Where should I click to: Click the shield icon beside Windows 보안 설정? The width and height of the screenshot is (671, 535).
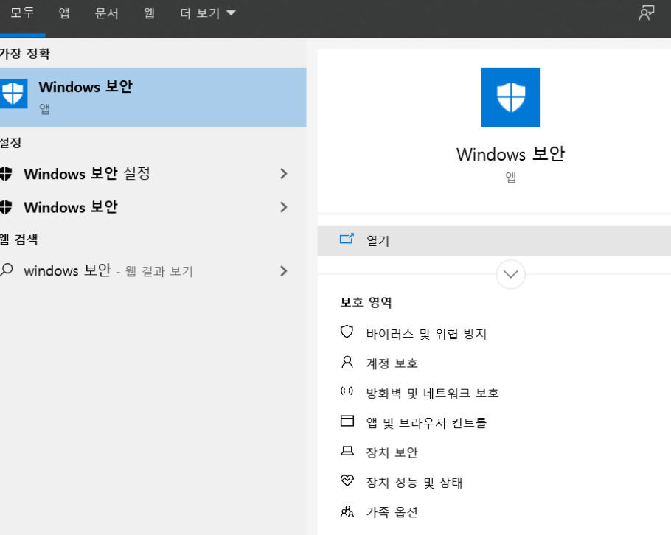(6, 174)
